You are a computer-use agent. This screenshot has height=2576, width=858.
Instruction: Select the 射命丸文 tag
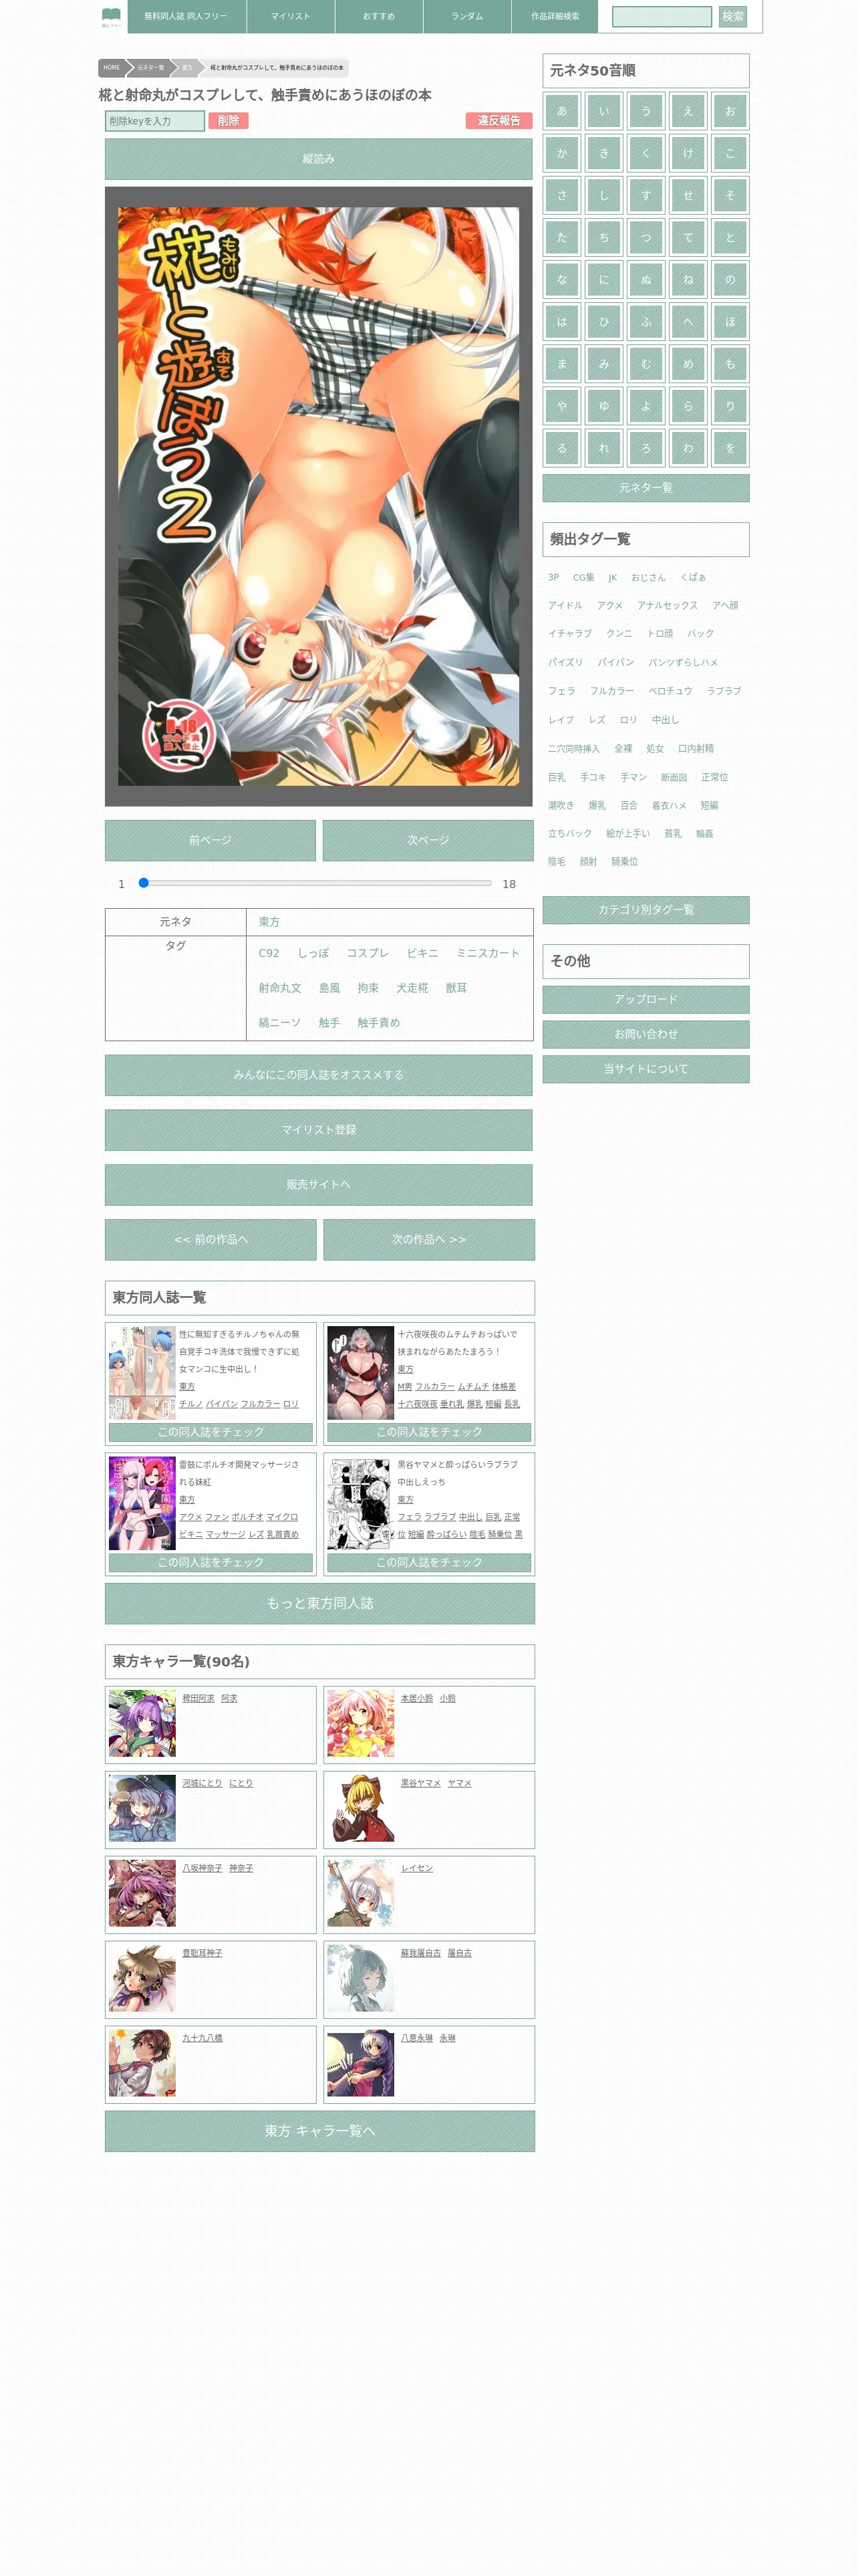(280, 988)
